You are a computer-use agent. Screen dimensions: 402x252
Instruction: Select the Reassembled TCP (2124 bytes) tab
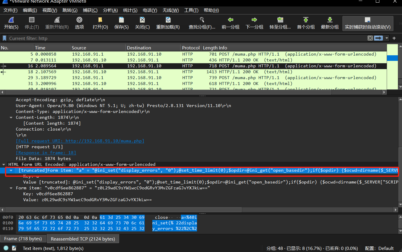[x=83, y=239]
